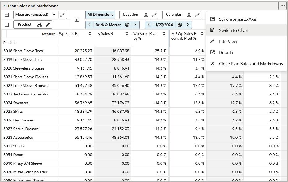Advance to the next calendar period
Image resolution: width=288 pixels, height=182 pixels.
188,25
